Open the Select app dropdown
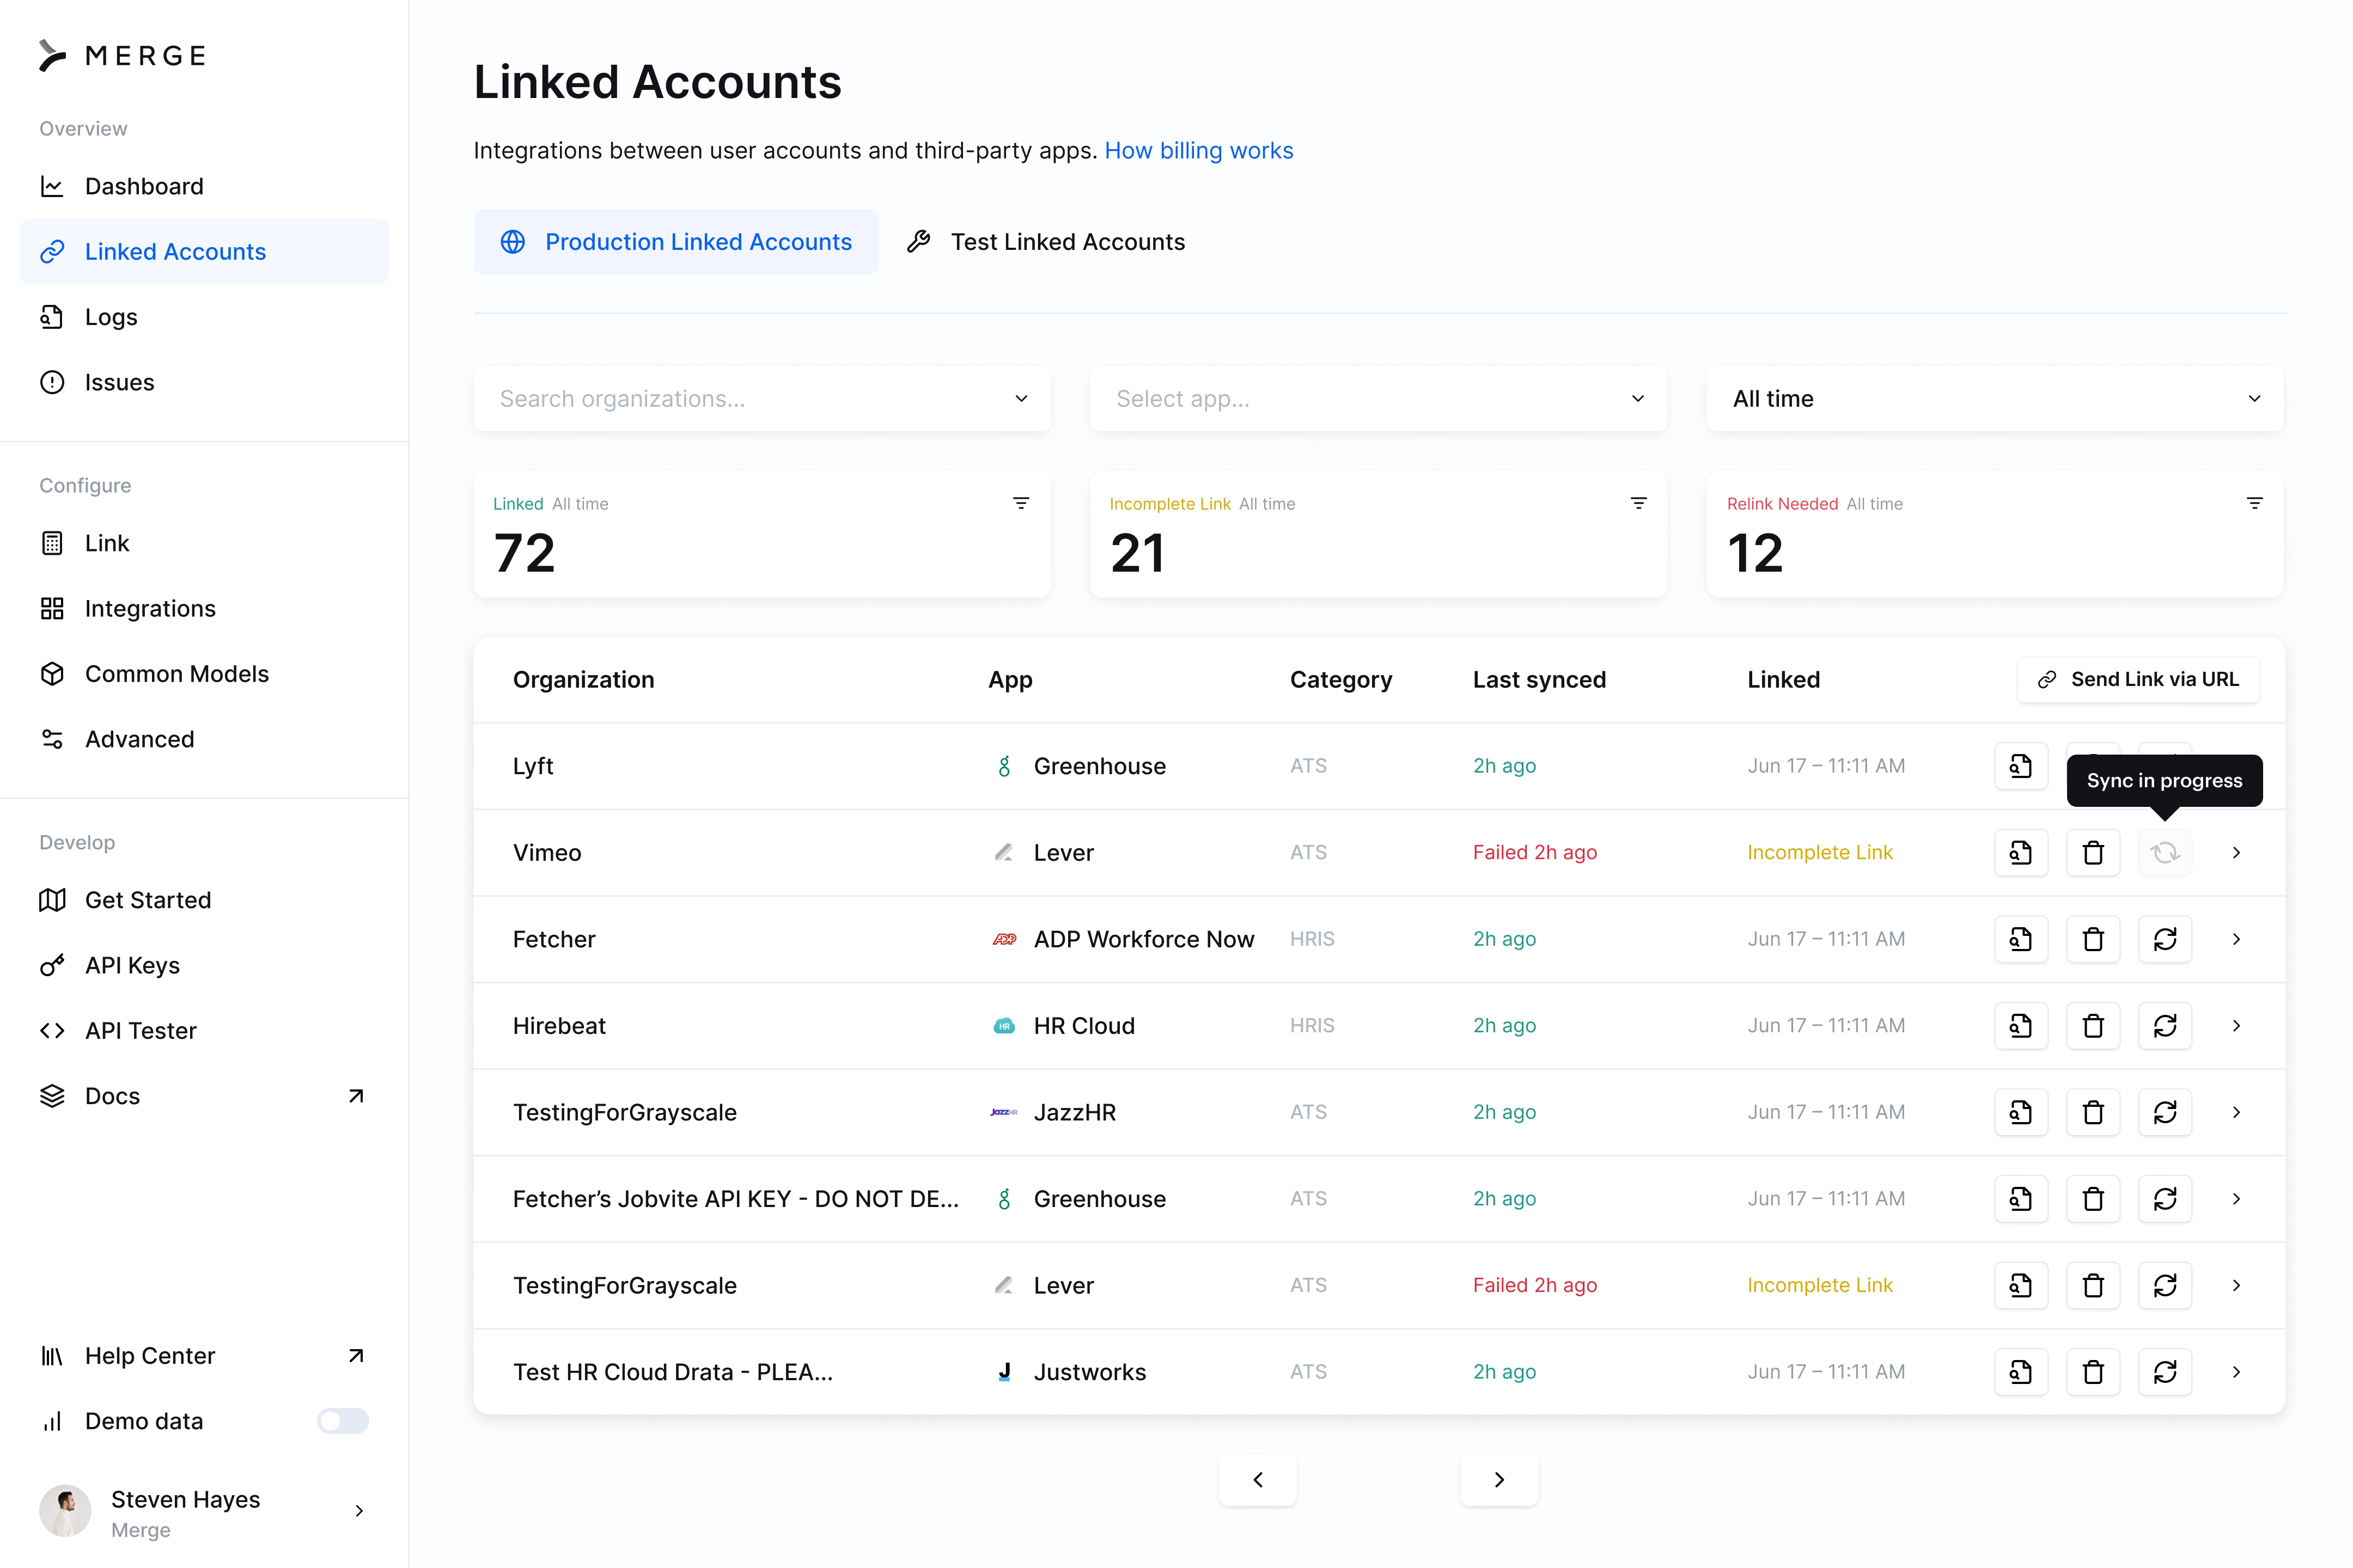The image size is (2353, 1568). [x=1379, y=399]
